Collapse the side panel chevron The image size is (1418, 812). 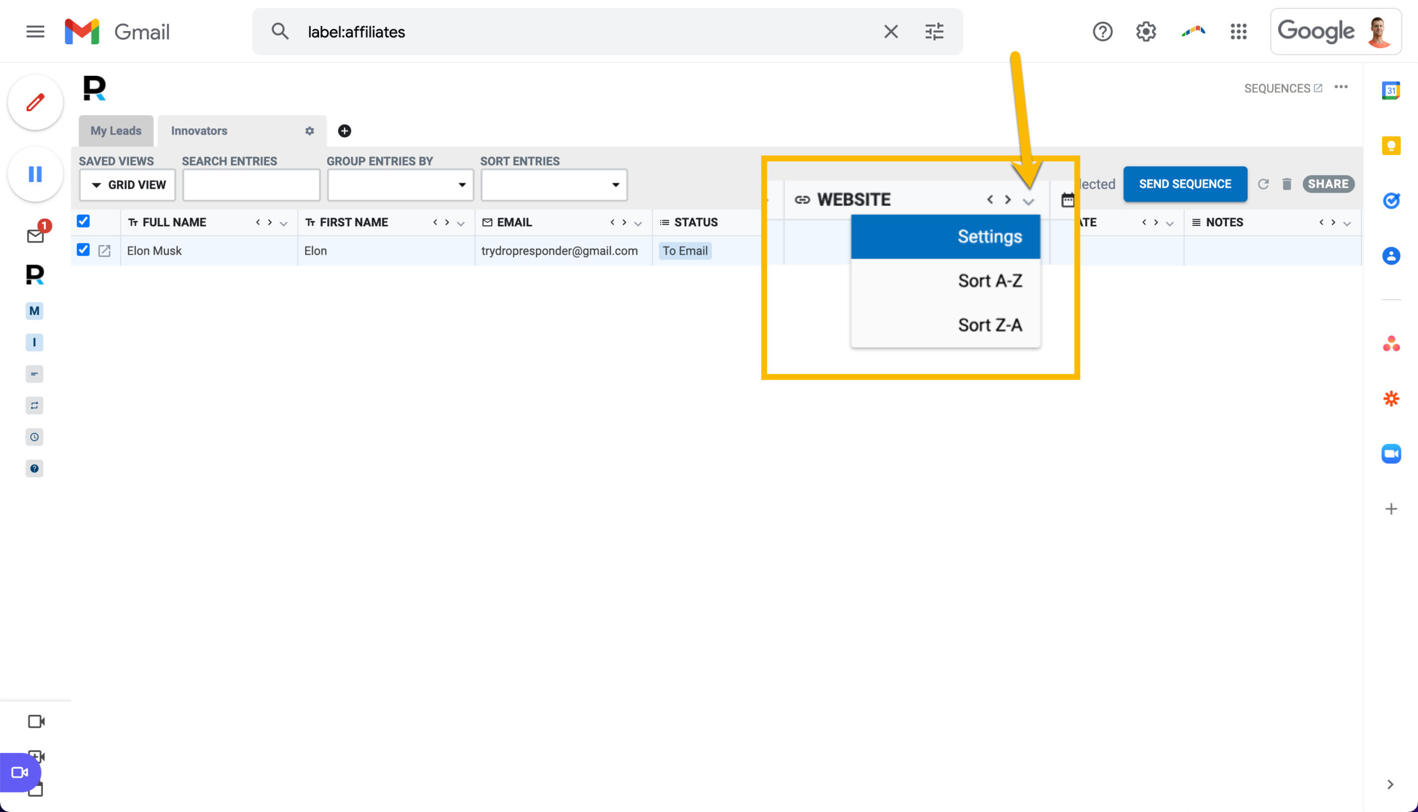point(1390,785)
